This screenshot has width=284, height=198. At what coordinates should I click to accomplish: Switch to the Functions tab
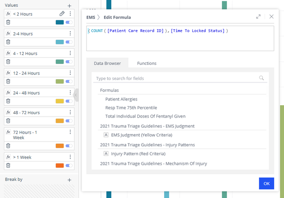(147, 63)
